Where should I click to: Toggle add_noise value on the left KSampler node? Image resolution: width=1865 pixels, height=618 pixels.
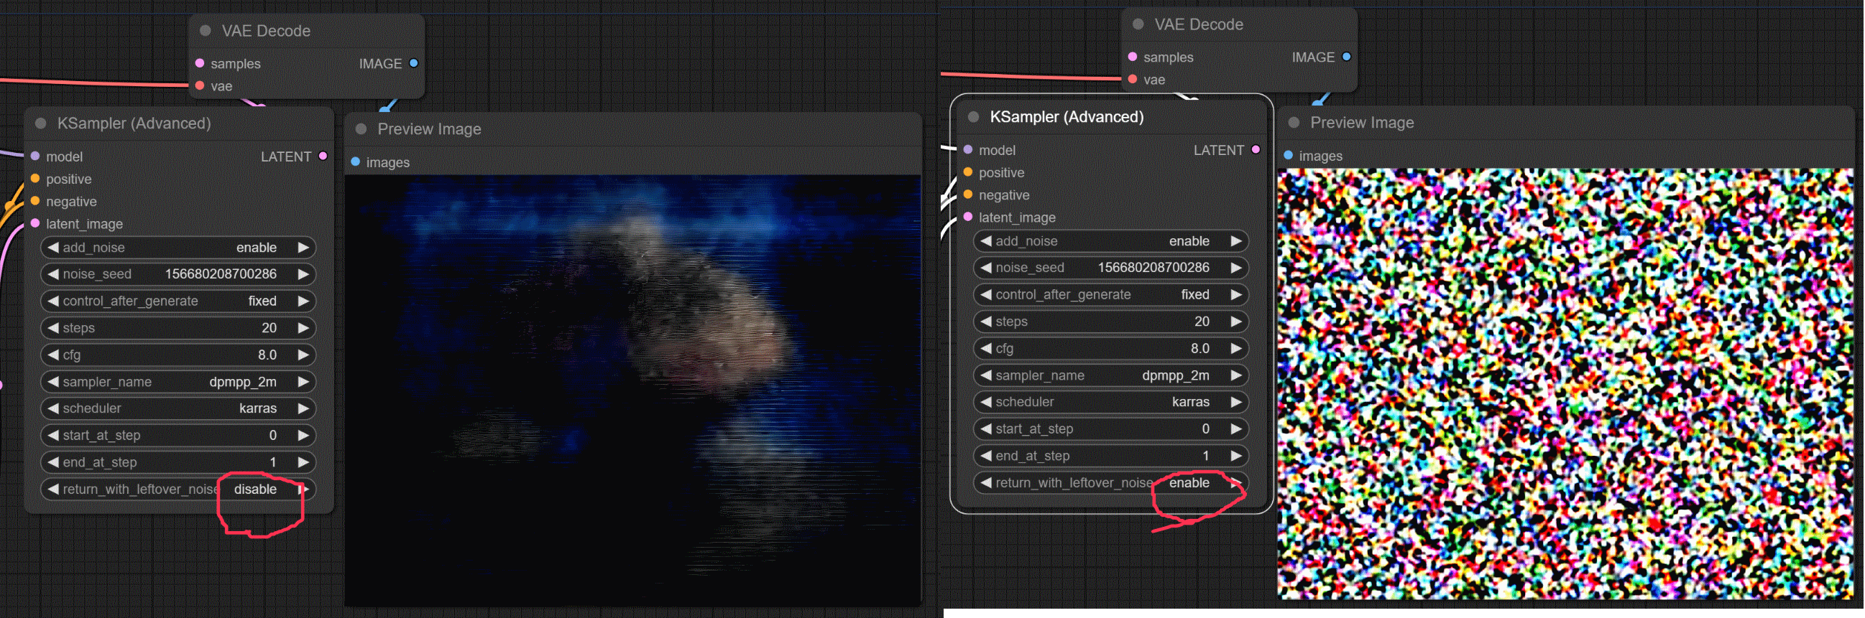point(178,247)
